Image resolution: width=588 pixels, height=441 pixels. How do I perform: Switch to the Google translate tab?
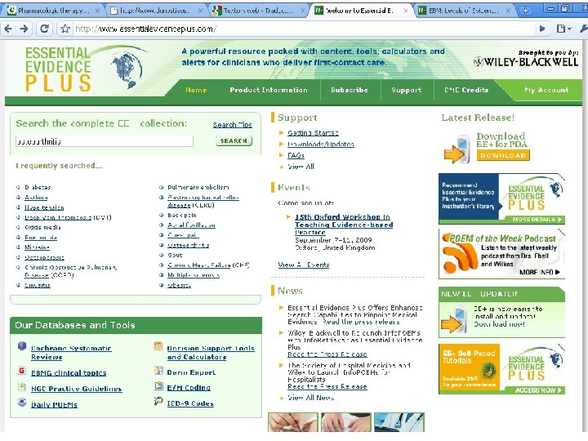258,11
